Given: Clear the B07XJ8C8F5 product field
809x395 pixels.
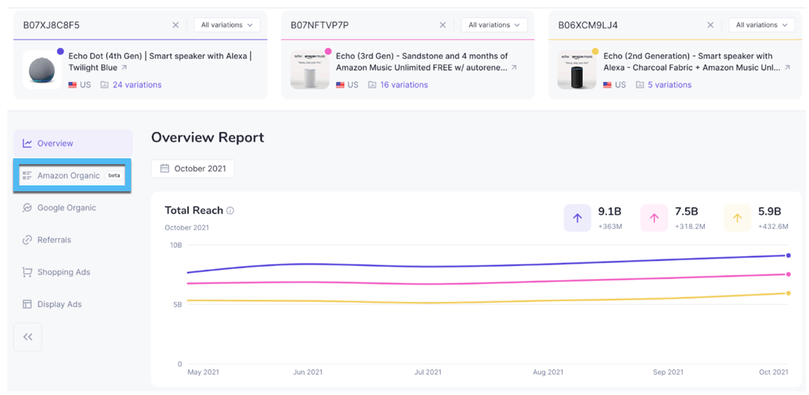Looking at the screenshot, I should pos(176,25).
